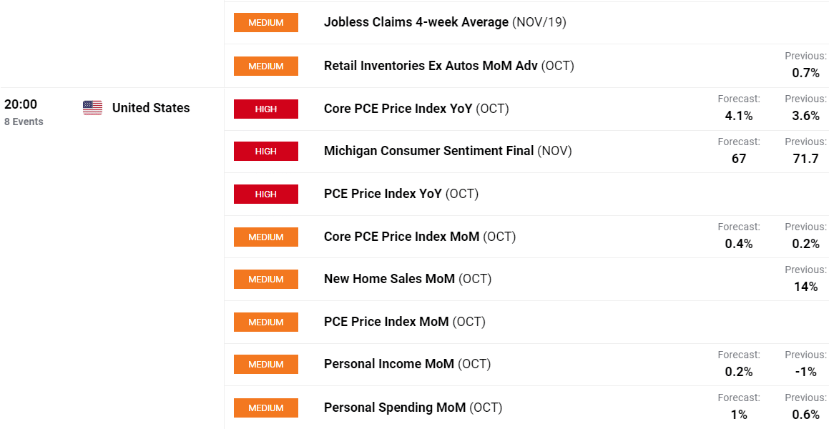Click MEDIUM badge for Personal Spending MoM
Screen dimensions: 829x429
tap(266, 408)
